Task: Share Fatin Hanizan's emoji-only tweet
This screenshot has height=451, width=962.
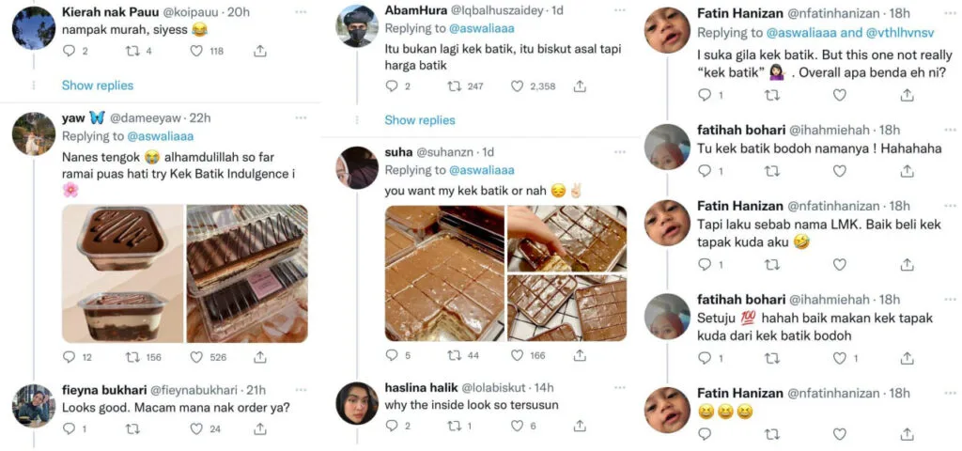Action: 907,434
